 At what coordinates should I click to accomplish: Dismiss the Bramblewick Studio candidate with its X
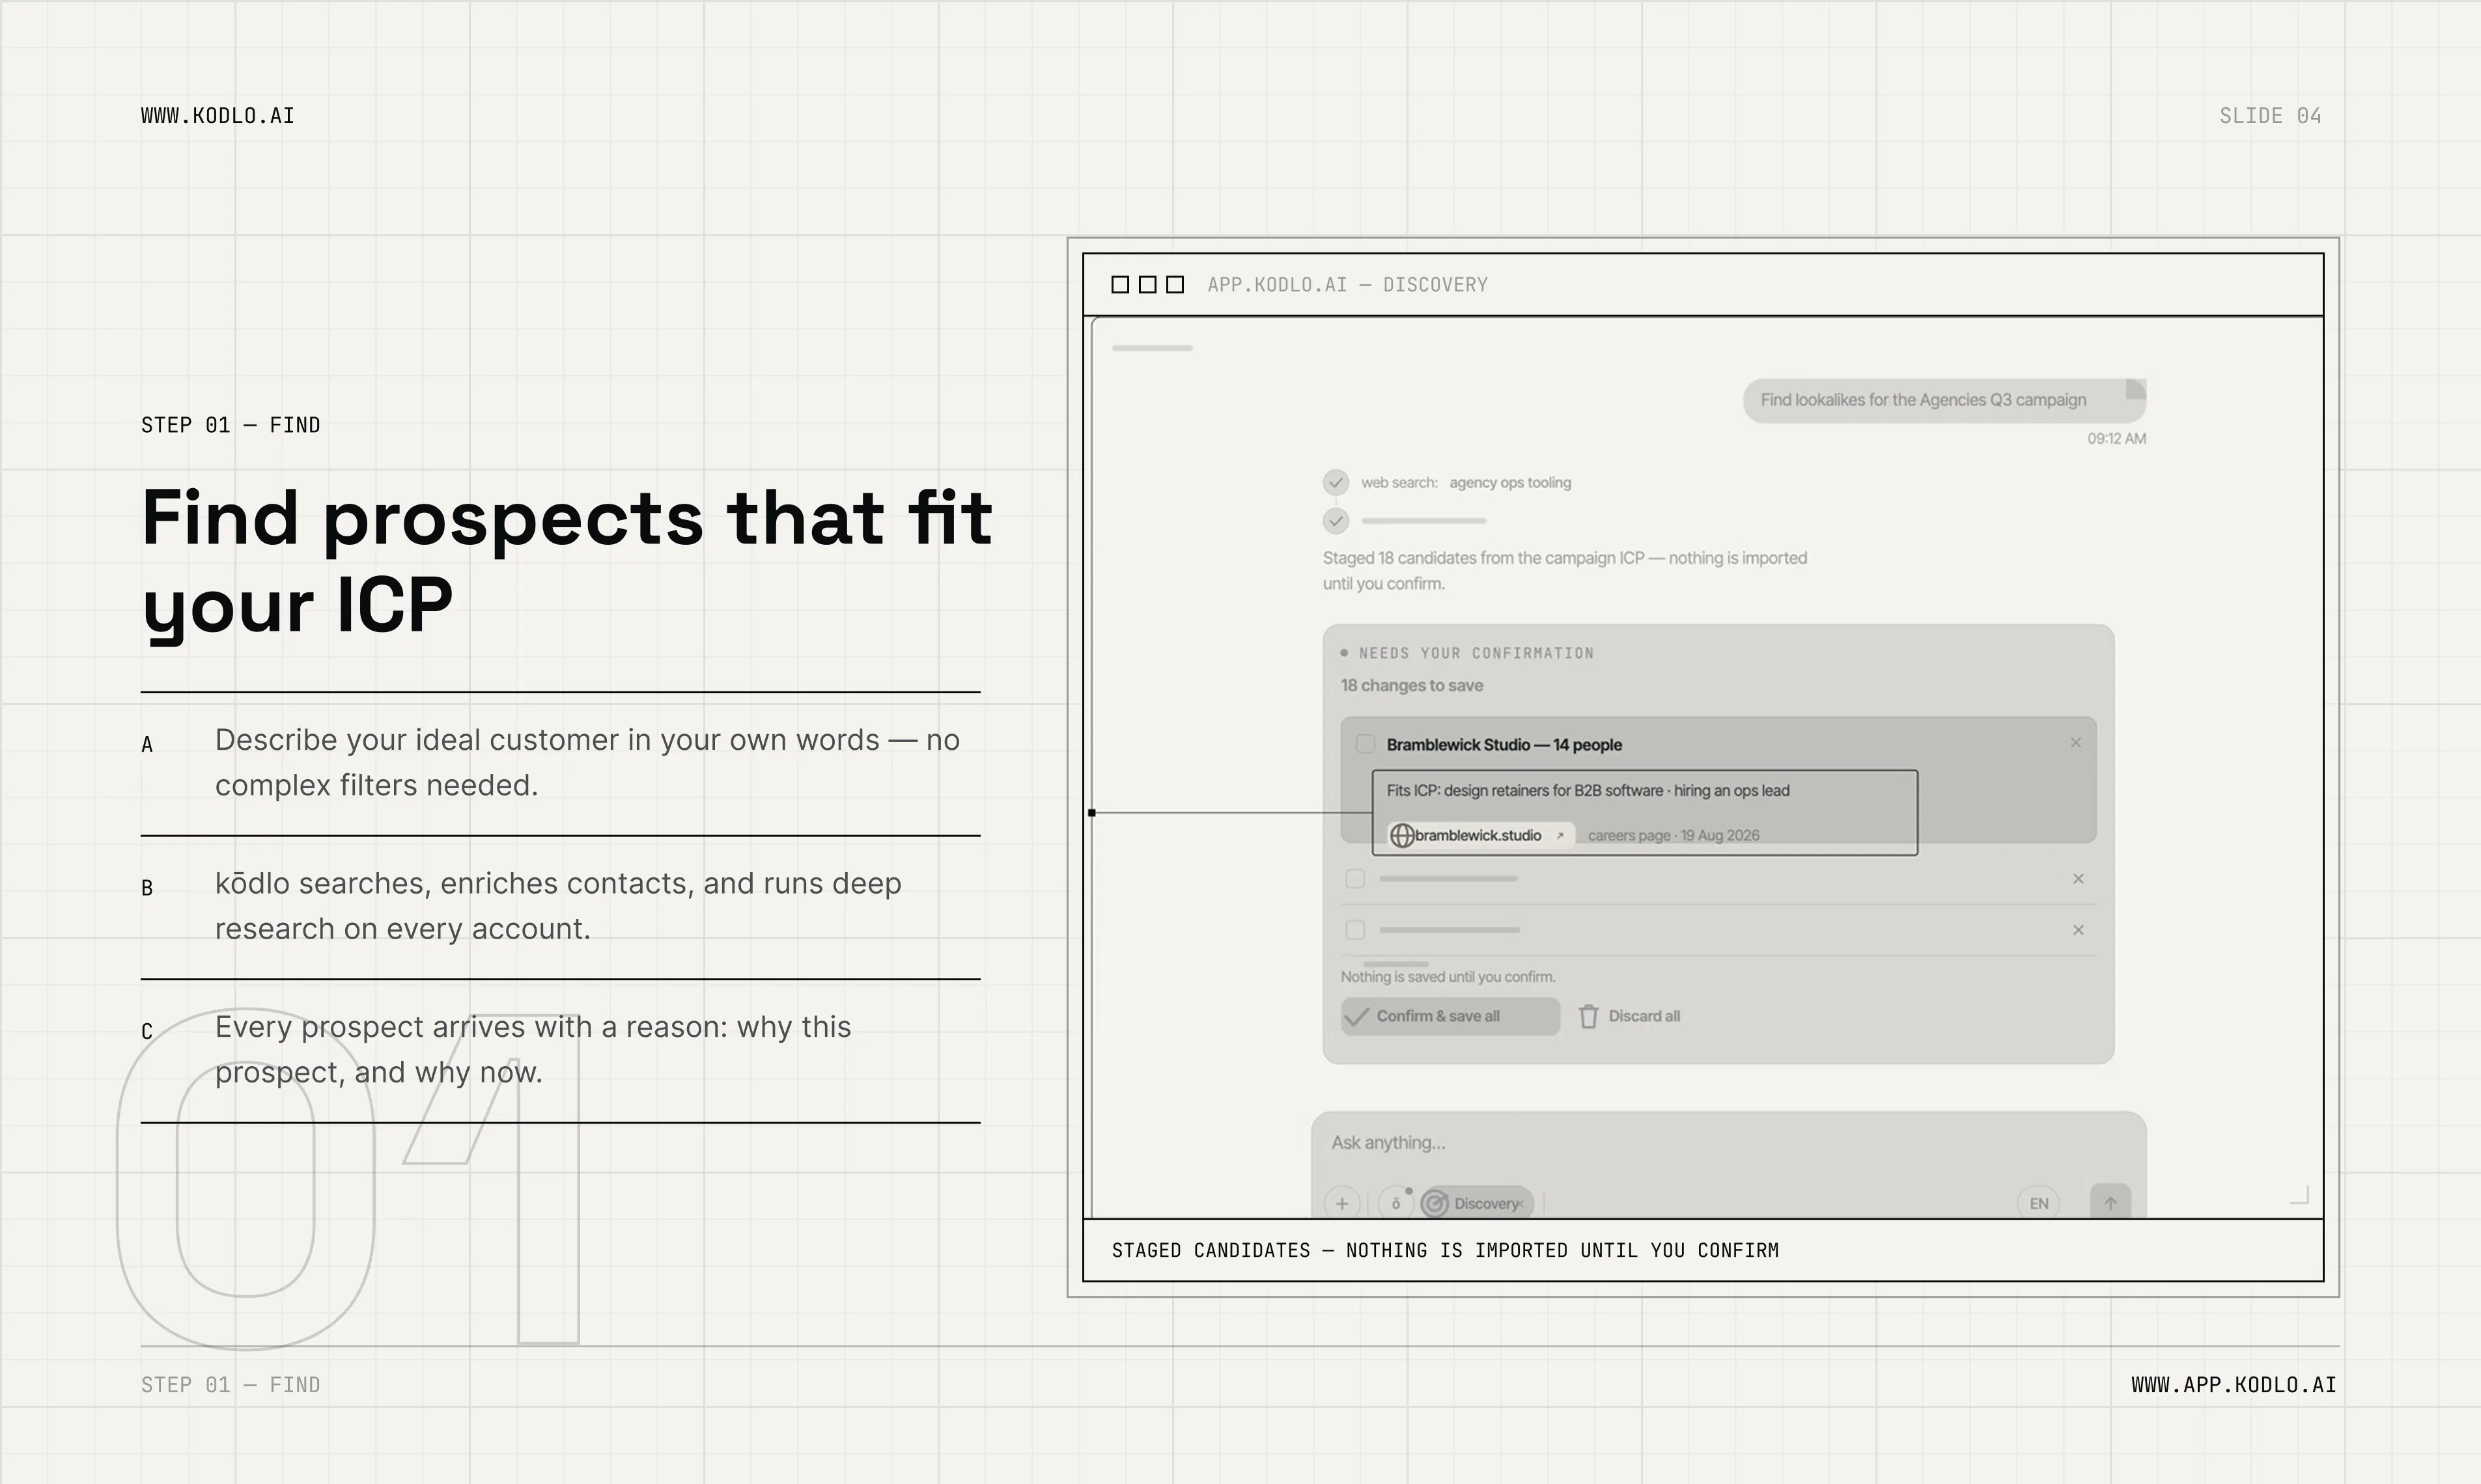(x=2076, y=743)
